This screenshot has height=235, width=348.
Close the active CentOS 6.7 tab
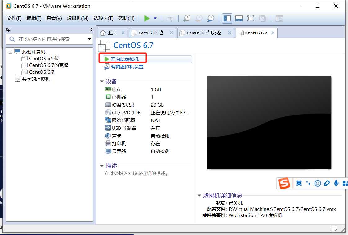click(273, 33)
